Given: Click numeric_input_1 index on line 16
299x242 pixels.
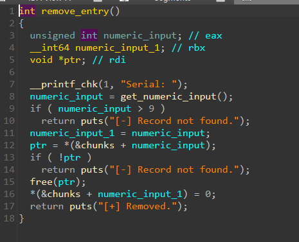Looking at the screenshot, I should coord(140,194).
